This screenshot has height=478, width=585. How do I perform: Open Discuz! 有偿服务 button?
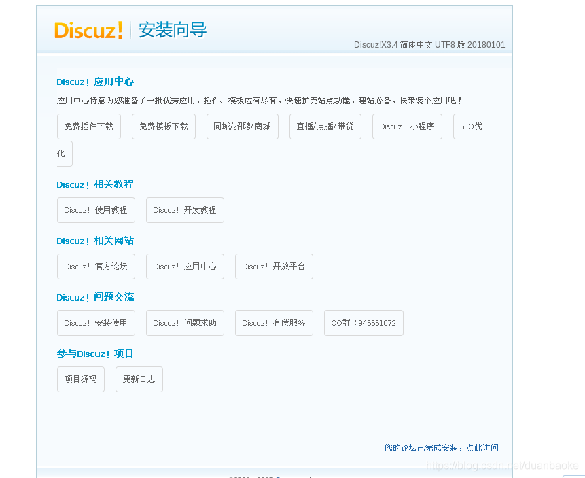[274, 323]
